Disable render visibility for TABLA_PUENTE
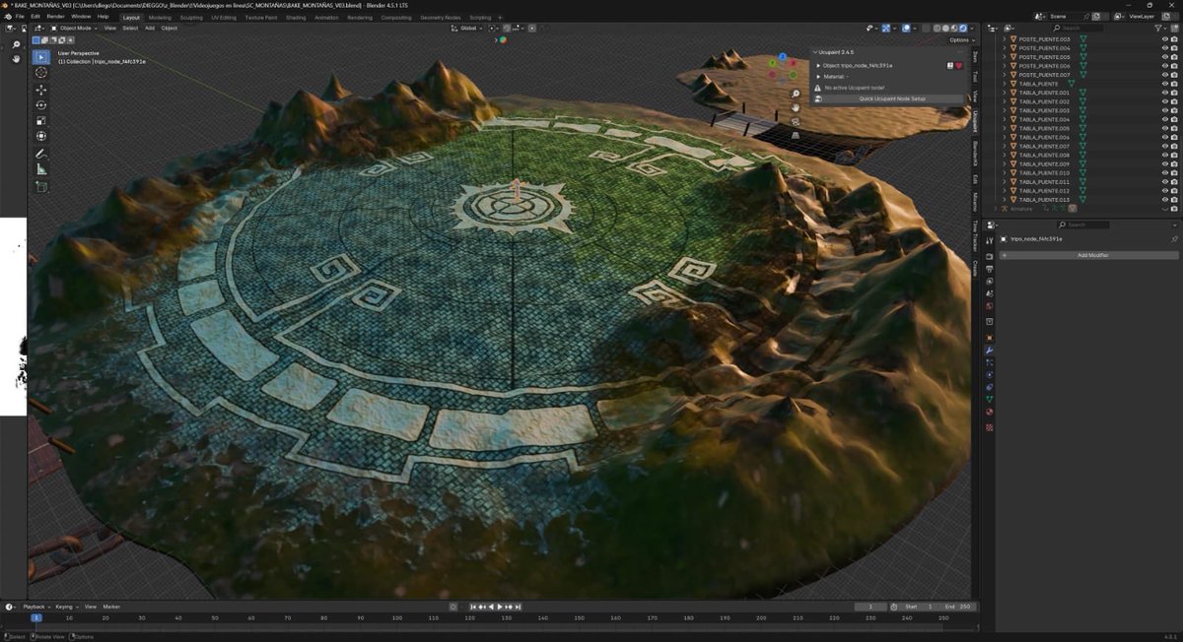This screenshot has height=642, width=1183. click(1175, 83)
